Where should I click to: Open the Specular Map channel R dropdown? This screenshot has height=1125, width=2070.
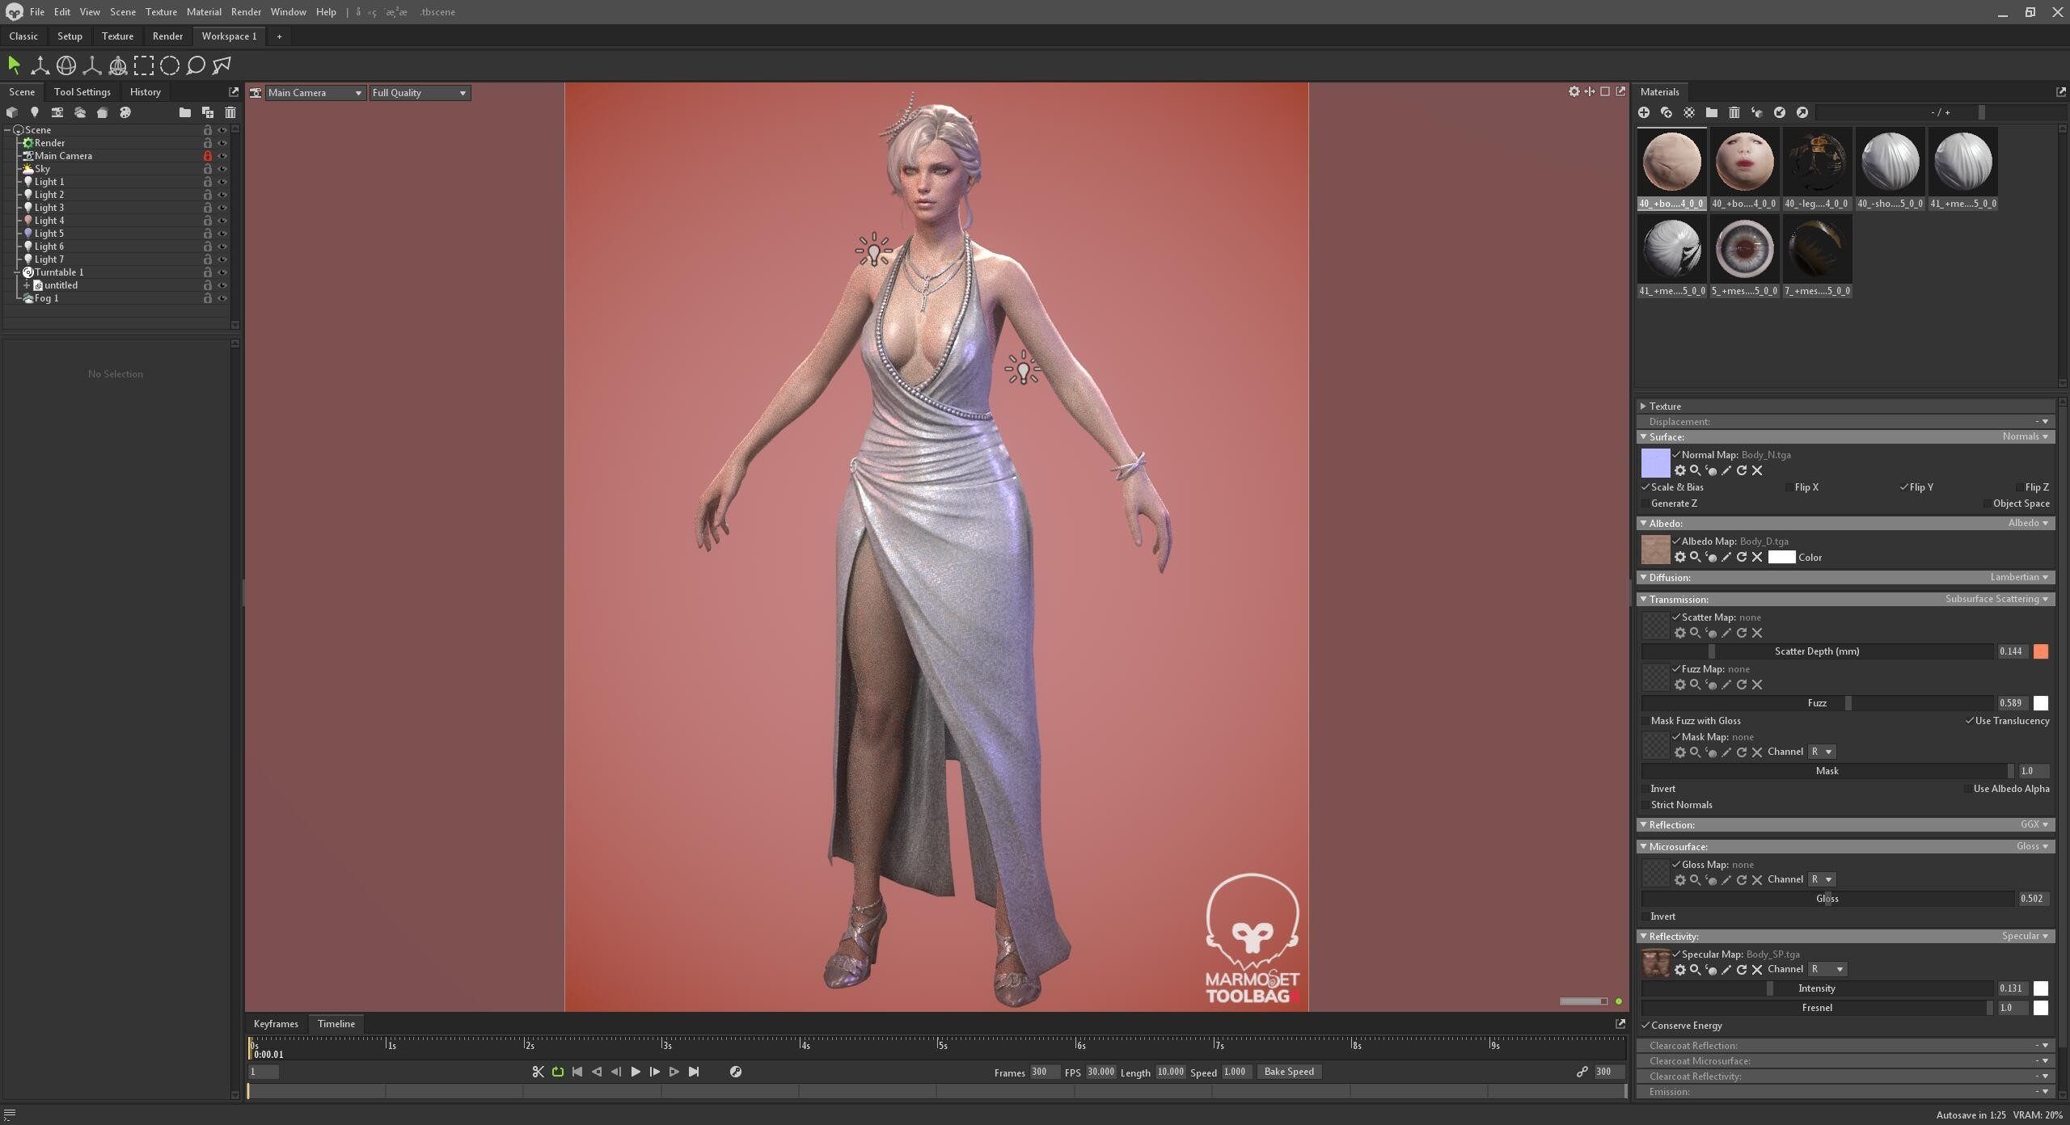pos(1827,969)
